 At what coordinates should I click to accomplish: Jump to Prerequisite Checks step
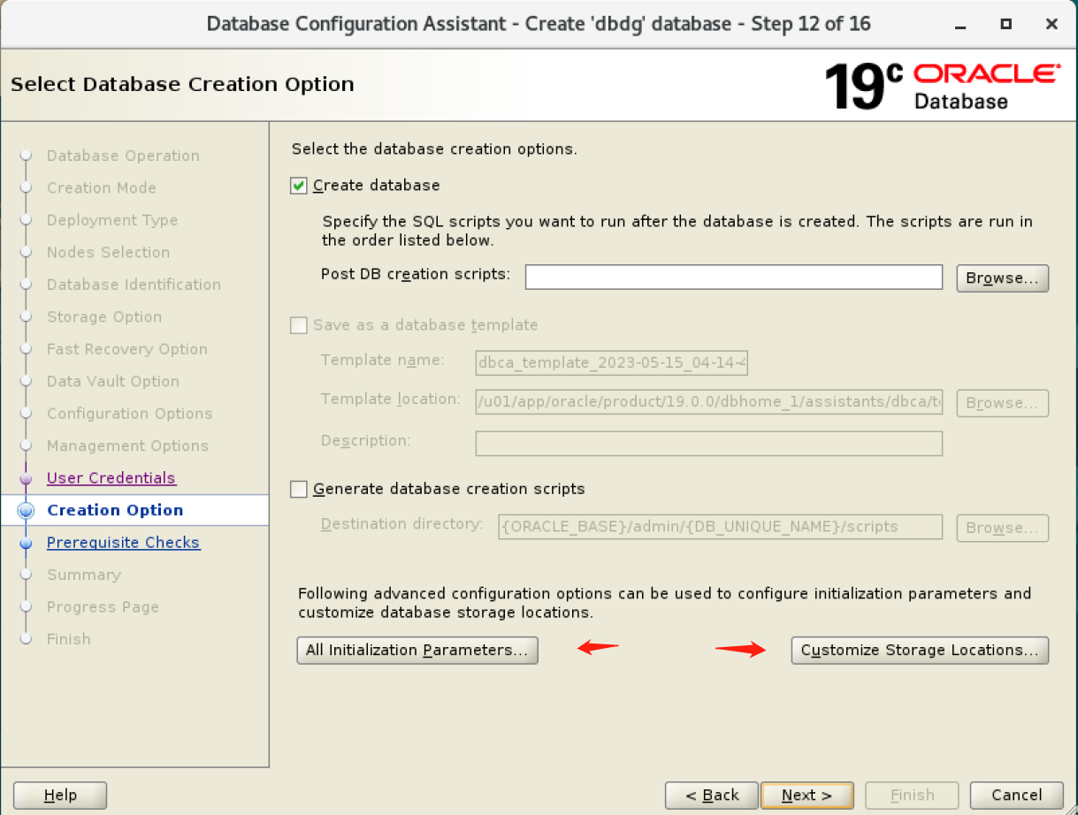(x=123, y=543)
